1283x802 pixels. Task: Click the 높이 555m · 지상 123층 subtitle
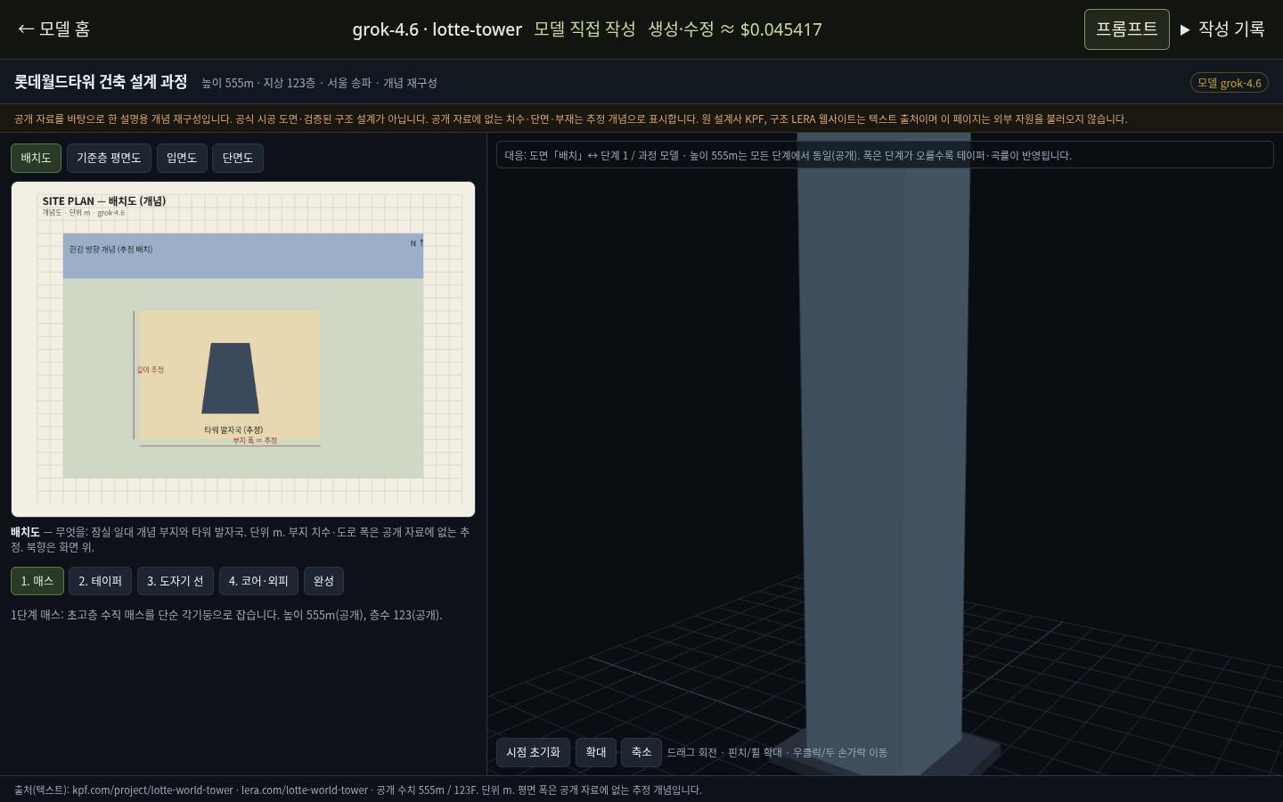(x=319, y=83)
